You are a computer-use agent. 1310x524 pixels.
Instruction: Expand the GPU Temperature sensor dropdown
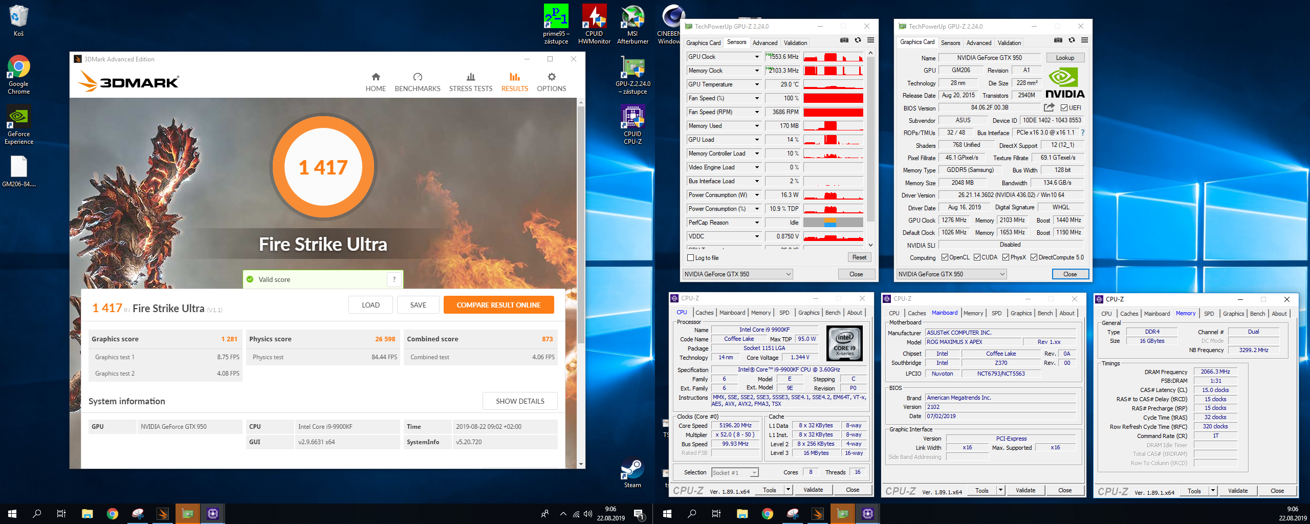757,84
